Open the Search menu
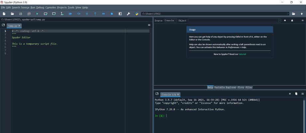 (x=16, y=7)
